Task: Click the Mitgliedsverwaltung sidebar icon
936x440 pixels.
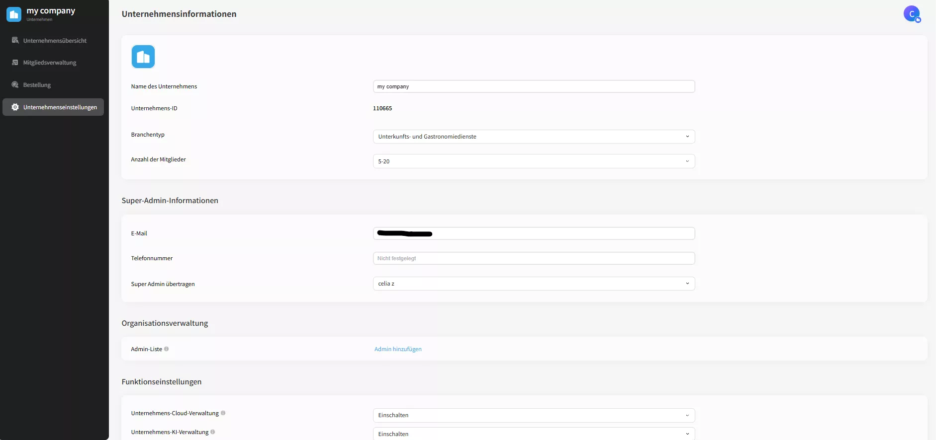Action: (x=15, y=63)
